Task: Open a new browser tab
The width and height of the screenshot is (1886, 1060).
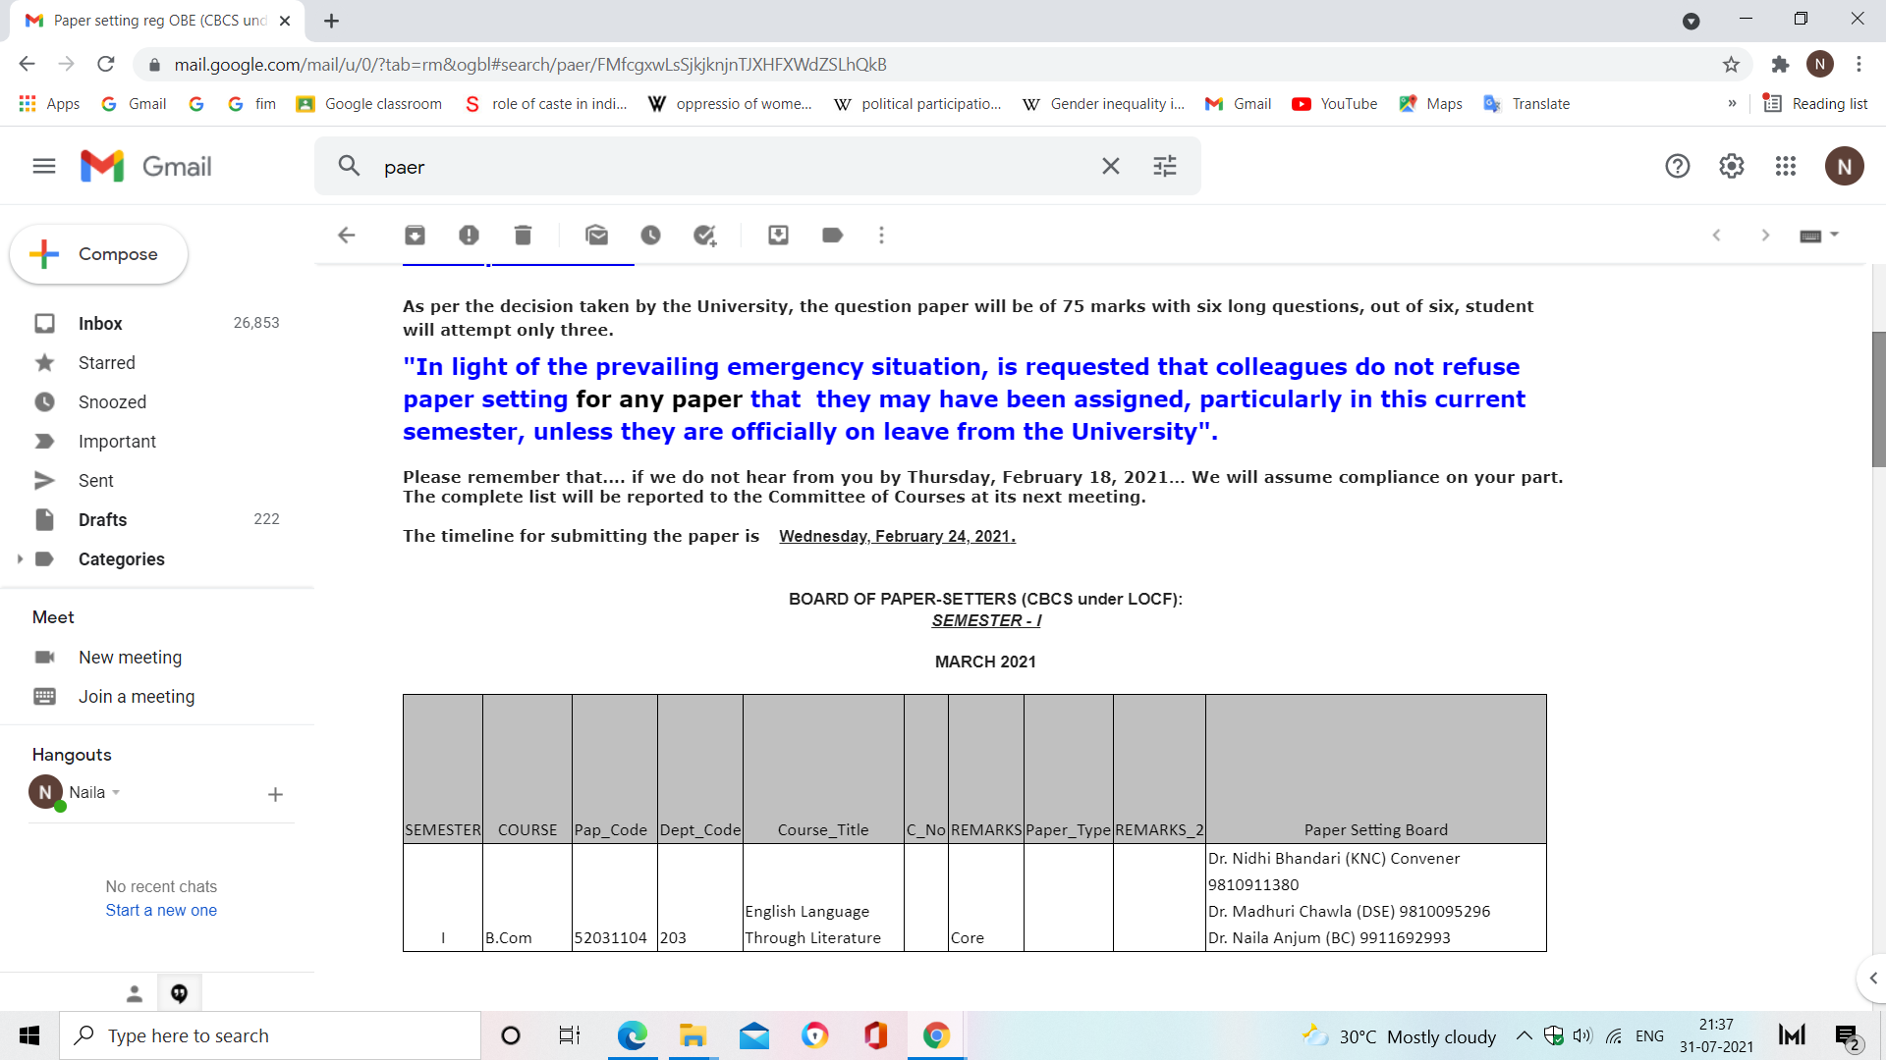Action: click(332, 21)
